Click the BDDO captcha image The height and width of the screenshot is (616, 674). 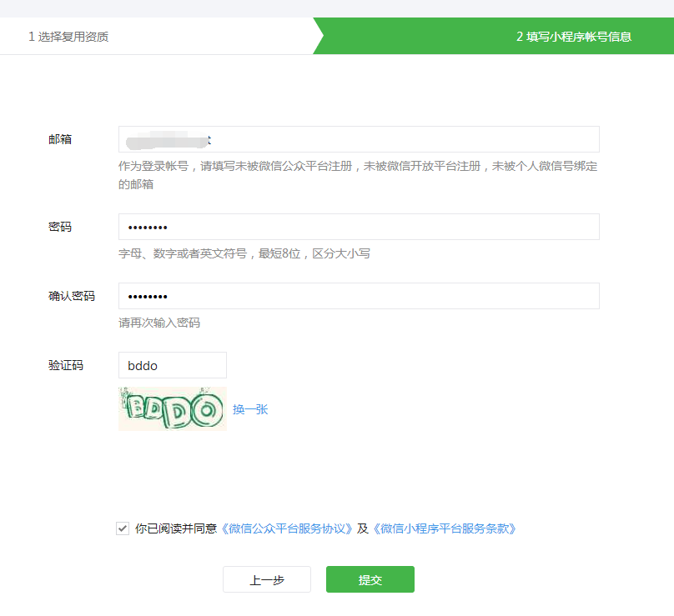pyautogui.click(x=173, y=408)
